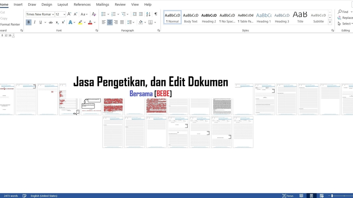
Task: Open Font dialog launcher
Action: click(97, 30)
